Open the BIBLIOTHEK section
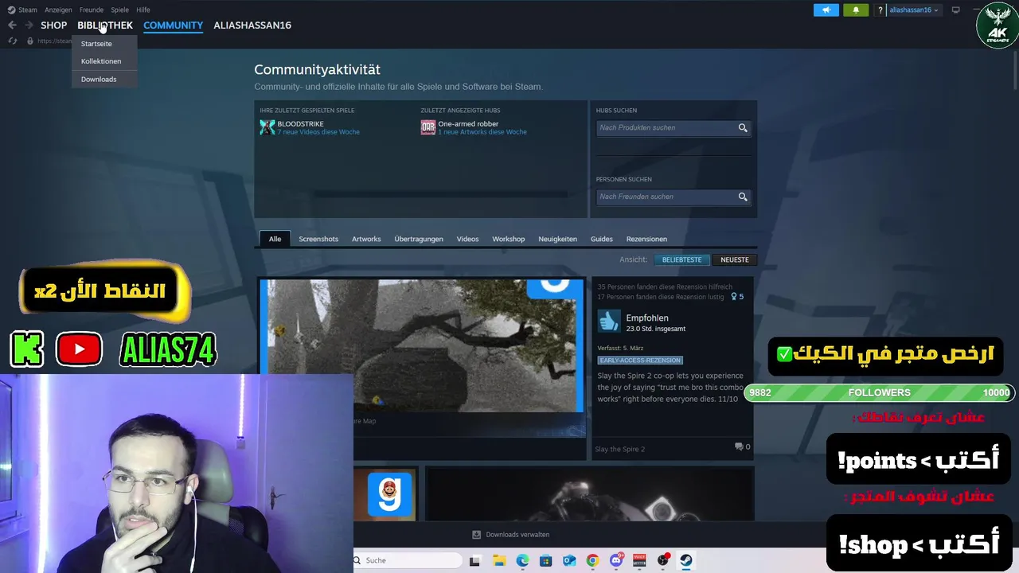This screenshot has height=573, width=1019. (105, 25)
